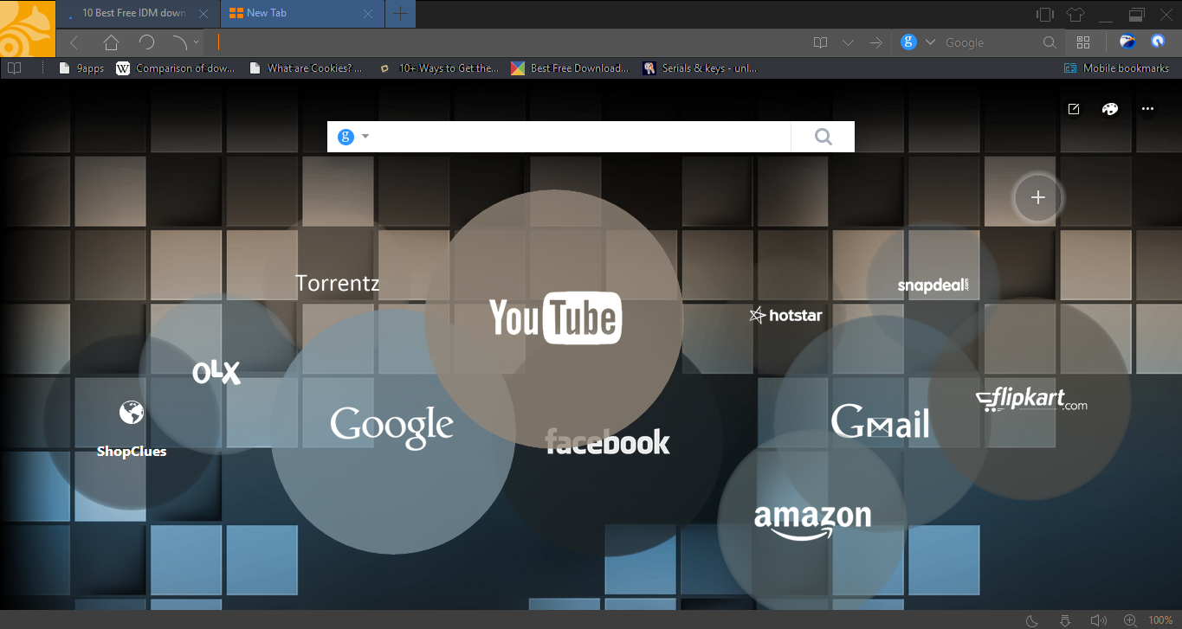Screen dimensions: 1182x629
Task: Open downloads arrow in status bar
Action: pos(1065,619)
